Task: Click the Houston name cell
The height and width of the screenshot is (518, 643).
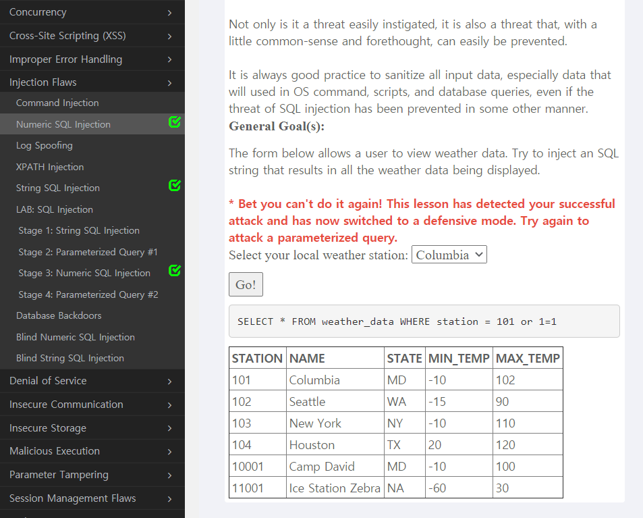Action: point(335,444)
